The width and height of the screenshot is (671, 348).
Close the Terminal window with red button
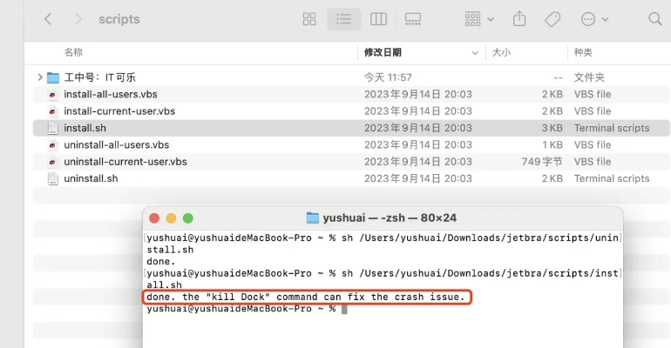tap(154, 218)
